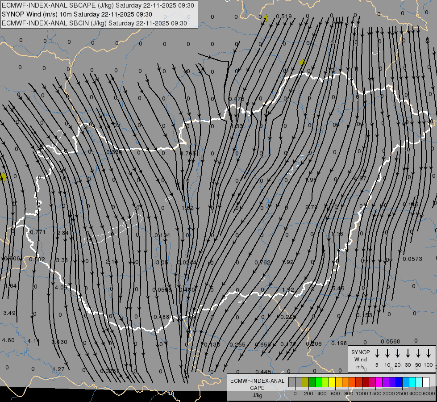Image resolution: width=437 pixels, height=402 pixels.
Task: Click the 0.762 value on the map
Action: click(262, 263)
